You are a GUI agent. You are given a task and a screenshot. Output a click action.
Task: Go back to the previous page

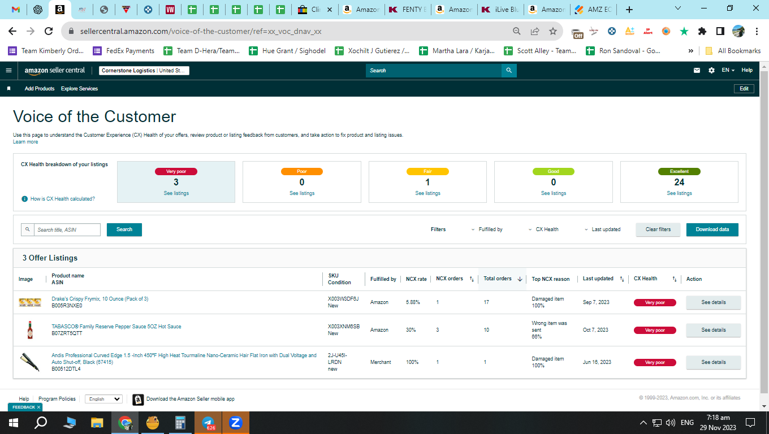click(13, 31)
